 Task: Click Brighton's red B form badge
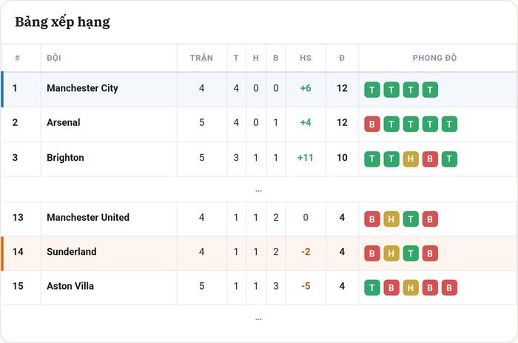430,159
